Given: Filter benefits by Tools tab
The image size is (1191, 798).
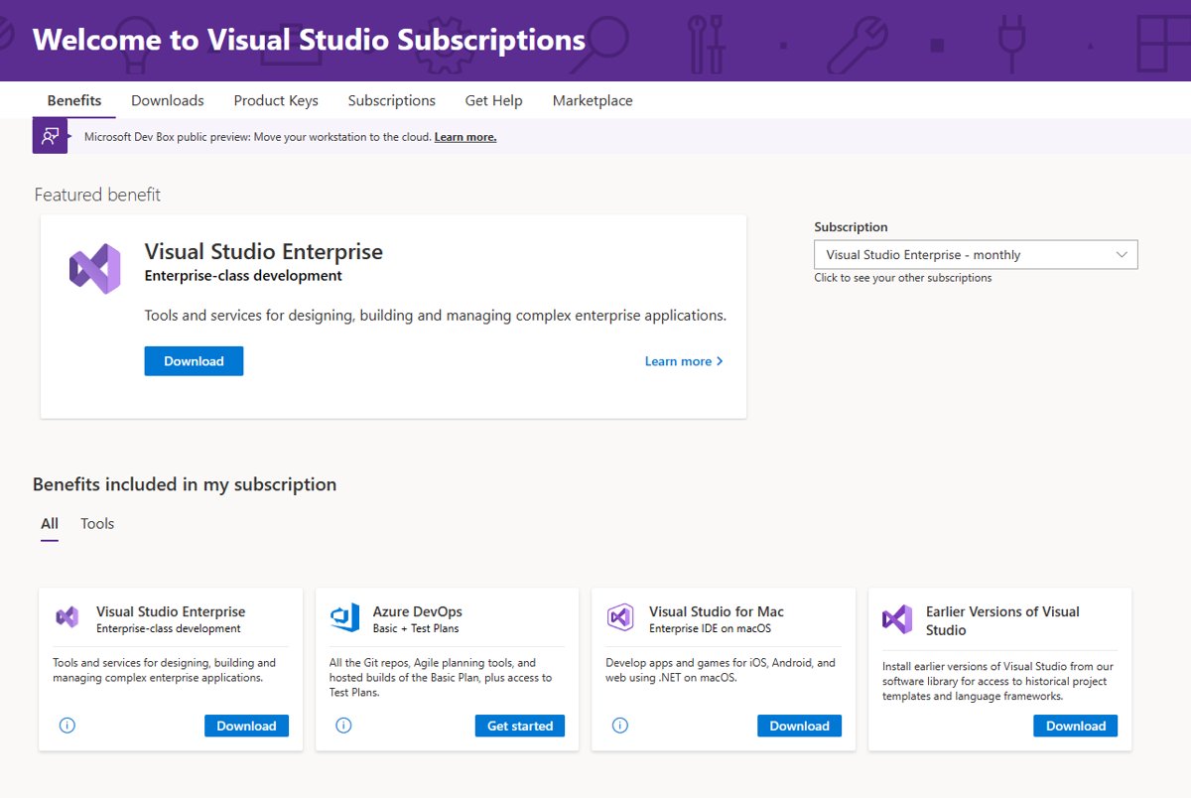Looking at the screenshot, I should pos(97,523).
